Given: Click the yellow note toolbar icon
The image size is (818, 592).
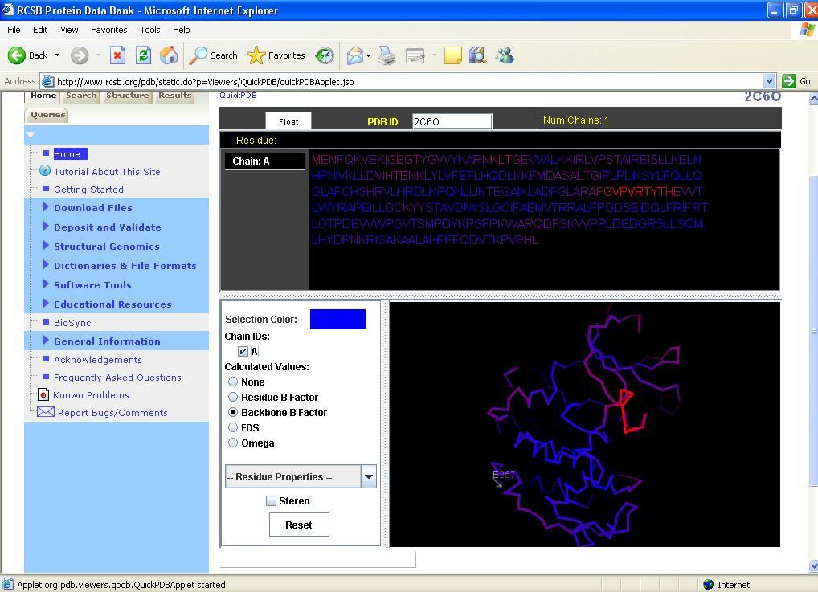Looking at the screenshot, I should click(453, 55).
